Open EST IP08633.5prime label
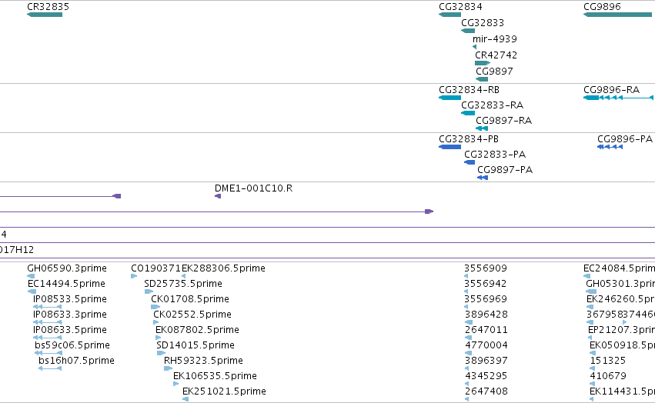Screen dimensions: 655x403 (x=70, y=329)
